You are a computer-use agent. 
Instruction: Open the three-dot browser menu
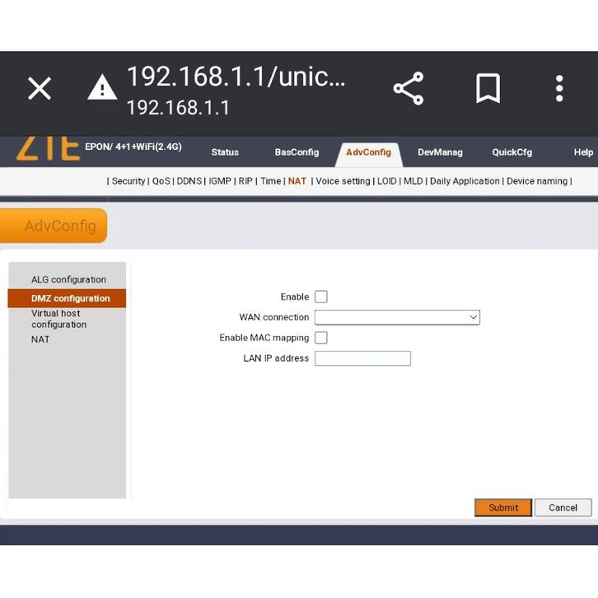[x=559, y=89]
